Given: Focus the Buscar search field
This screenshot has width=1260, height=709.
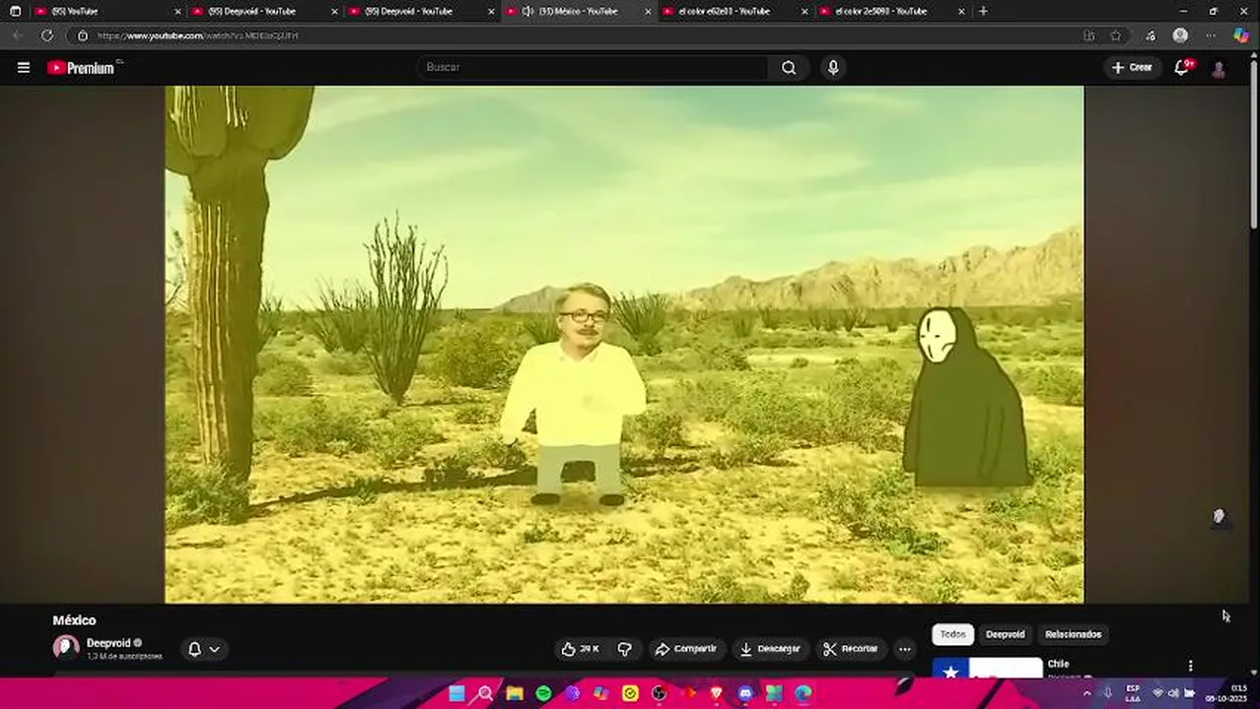Looking at the screenshot, I should [x=592, y=67].
